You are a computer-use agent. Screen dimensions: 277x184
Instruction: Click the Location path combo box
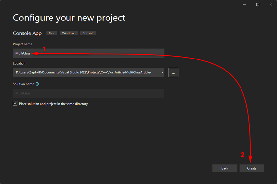click(85, 72)
